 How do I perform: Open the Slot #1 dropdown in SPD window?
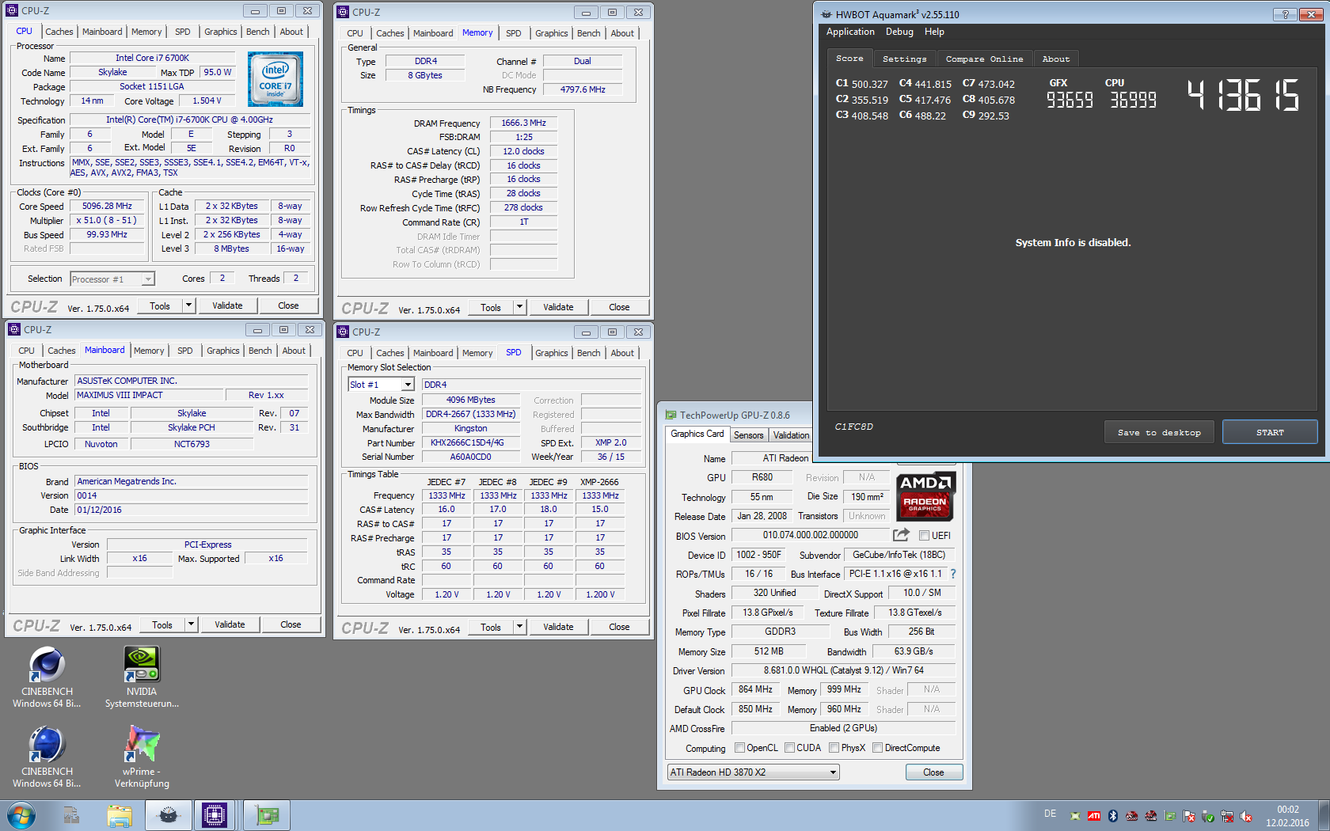381,385
